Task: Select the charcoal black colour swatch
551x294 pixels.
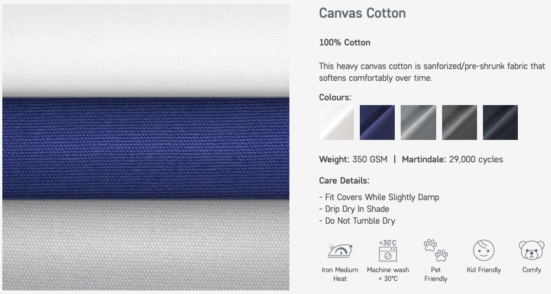Action: (x=500, y=122)
